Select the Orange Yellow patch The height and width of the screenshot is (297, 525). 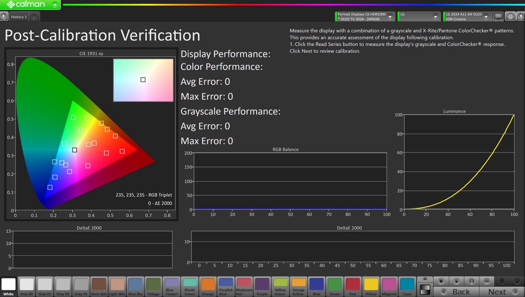click(298, 286)
